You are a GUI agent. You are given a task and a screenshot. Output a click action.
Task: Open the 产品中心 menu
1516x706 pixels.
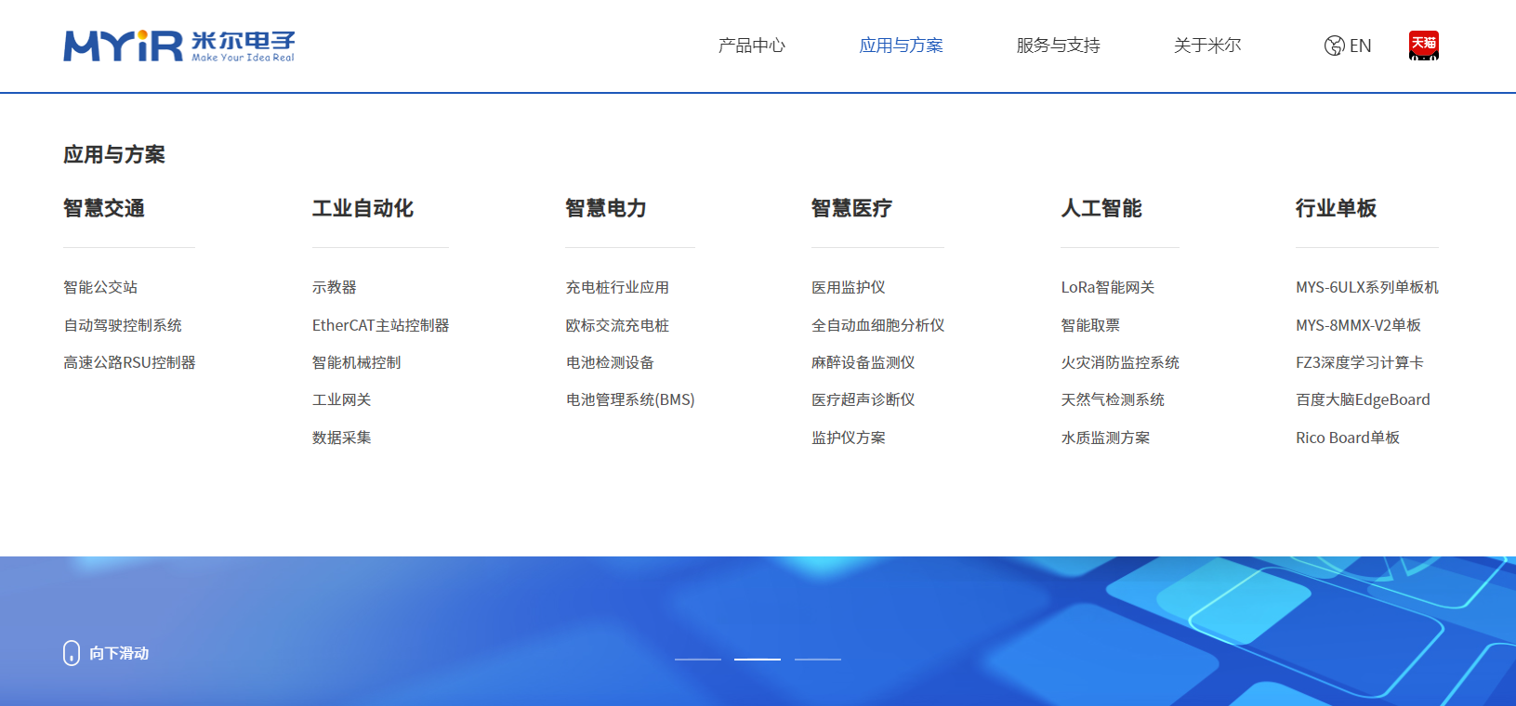[x=751, y=46]
